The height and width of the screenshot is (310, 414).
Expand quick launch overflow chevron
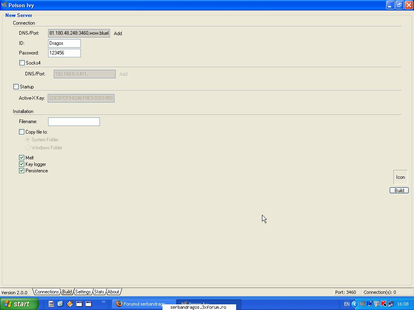[103, 302]
